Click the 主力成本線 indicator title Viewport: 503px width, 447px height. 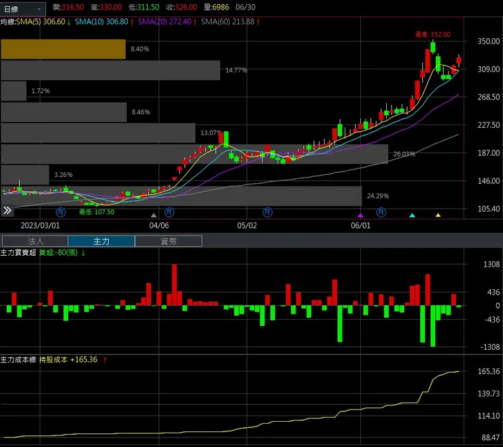[x=18, y=360]
